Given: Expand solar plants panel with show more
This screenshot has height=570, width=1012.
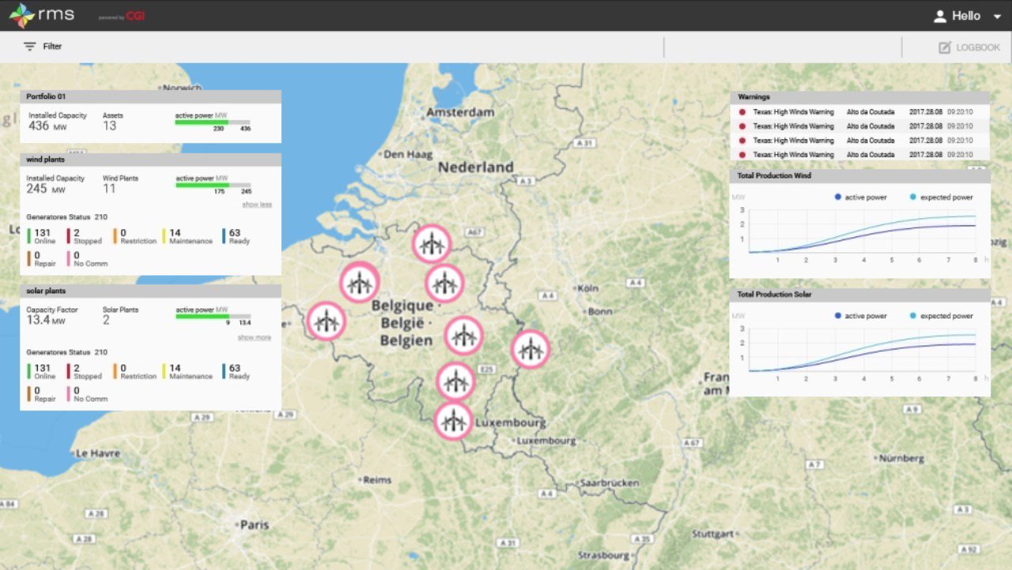Looking at the screenshot, I should 254,338.
